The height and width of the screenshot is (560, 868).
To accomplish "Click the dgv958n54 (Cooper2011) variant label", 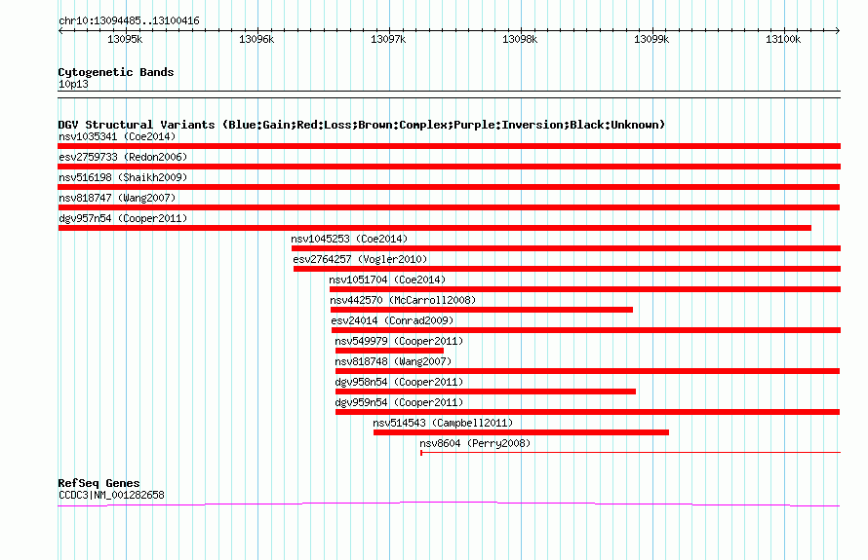I will pos(399,382).
